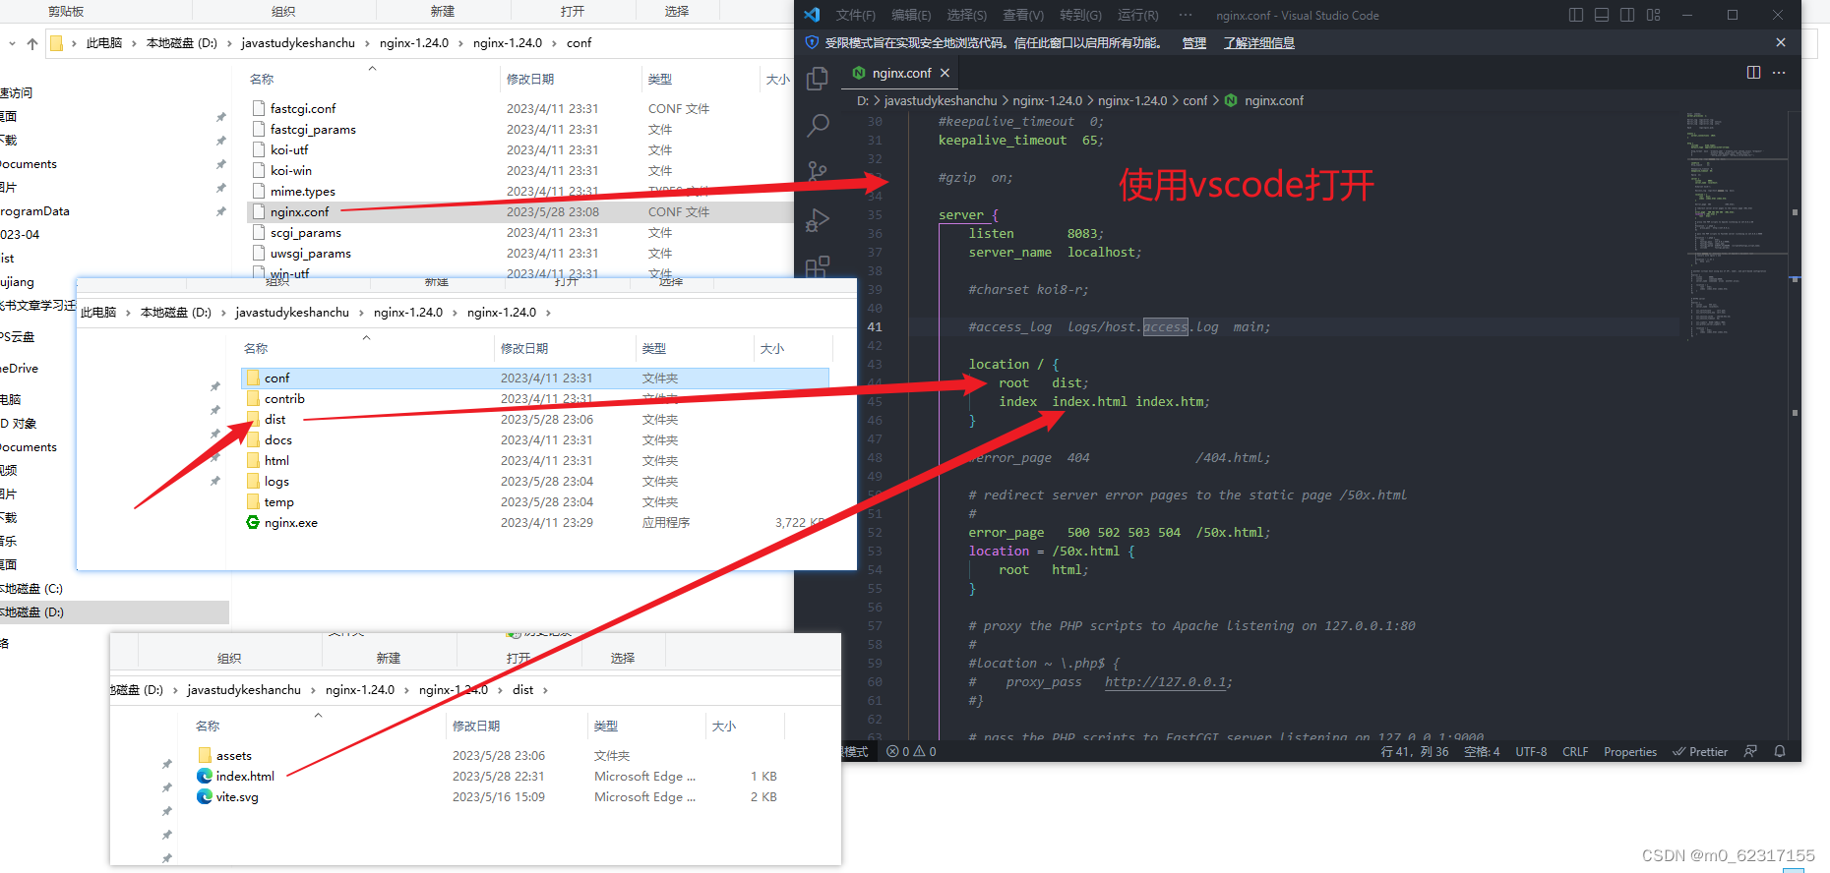Image resolution: width=1830 pixels, height=873 pixels.
Task: Expand chevron after 此电脑 in top Explorer address bar
Action: pos(135,43)
